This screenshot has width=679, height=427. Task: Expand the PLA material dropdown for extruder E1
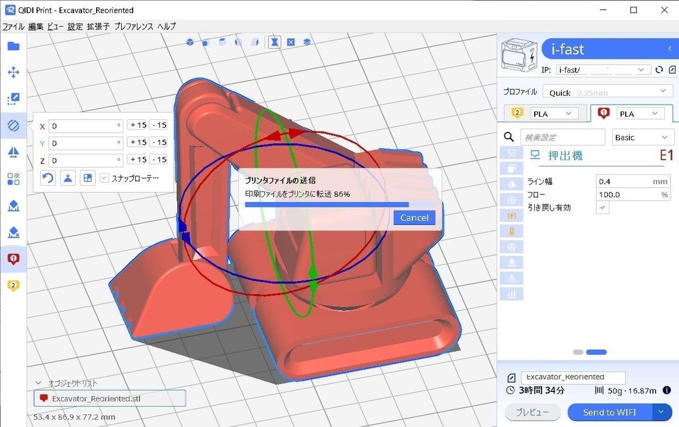641,113
